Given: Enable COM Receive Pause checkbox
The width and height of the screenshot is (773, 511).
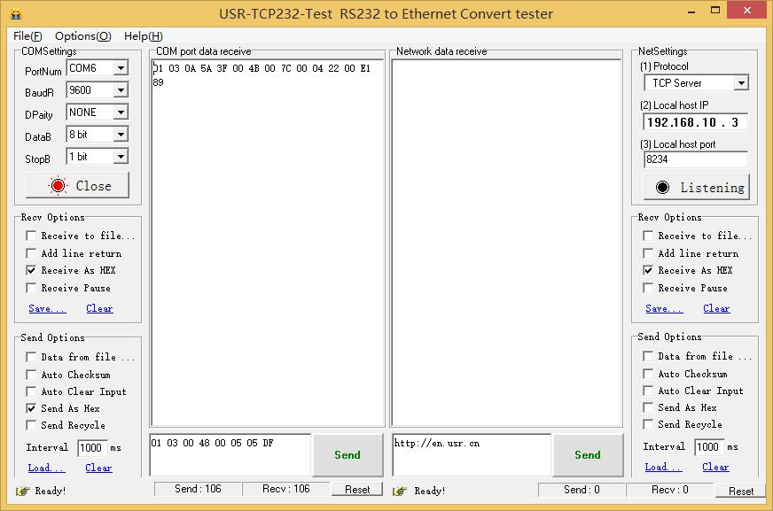Looking at the screenshot, I should (31, 288).
